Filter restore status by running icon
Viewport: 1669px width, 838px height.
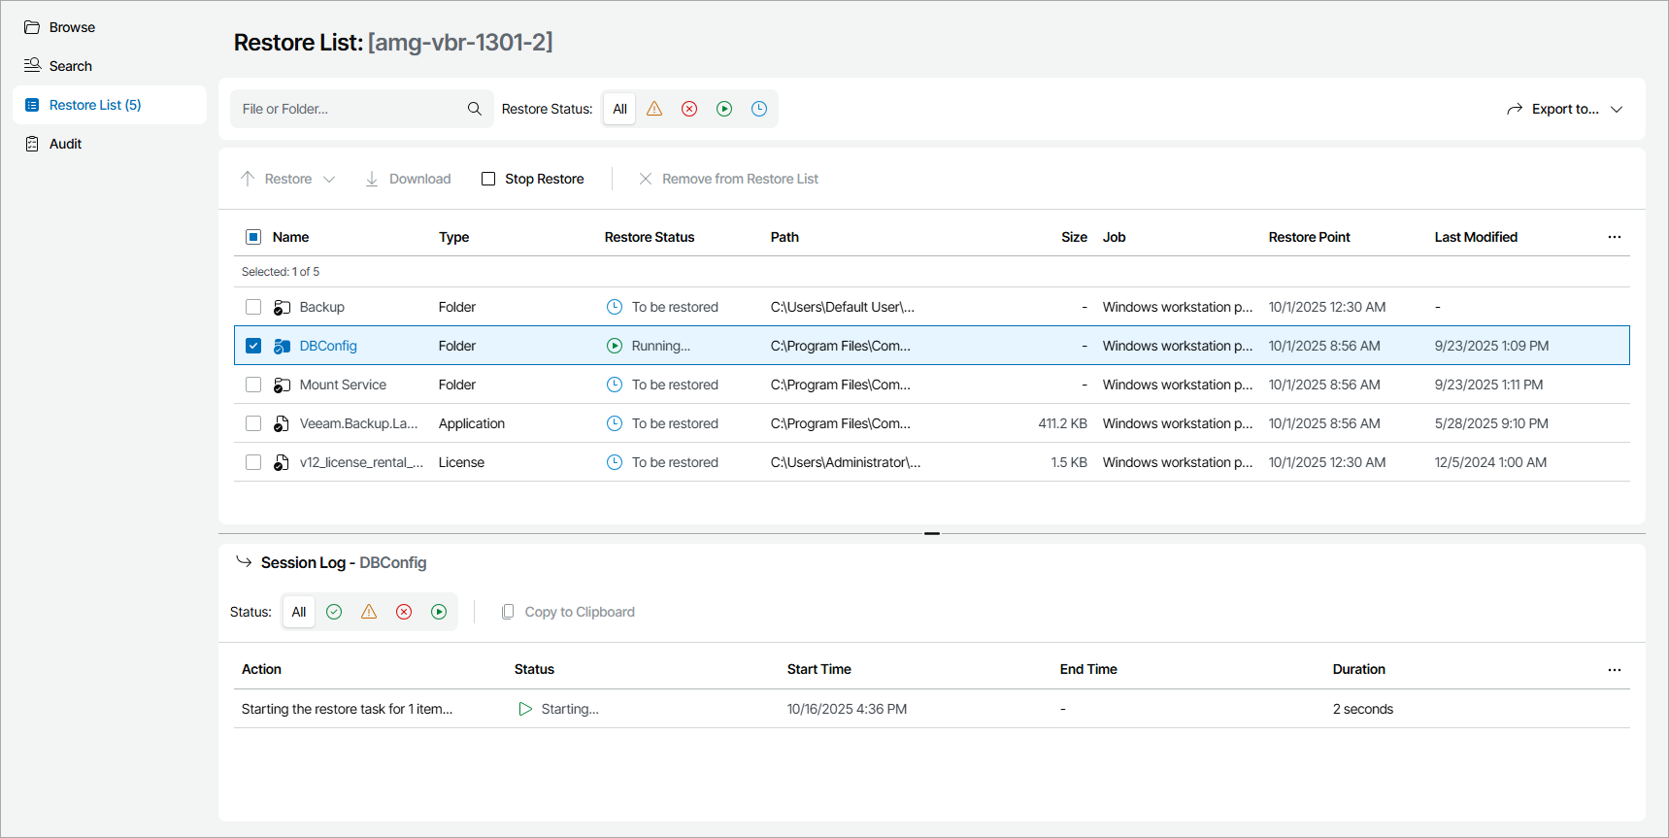(x=724, y=109)
